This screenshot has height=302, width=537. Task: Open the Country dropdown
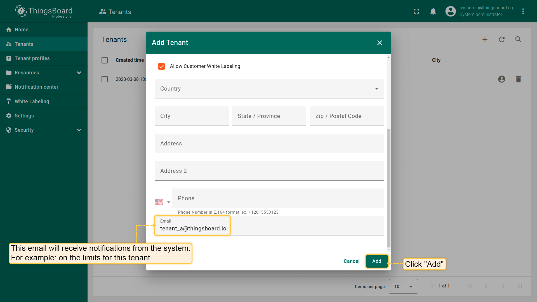point(269,89)
